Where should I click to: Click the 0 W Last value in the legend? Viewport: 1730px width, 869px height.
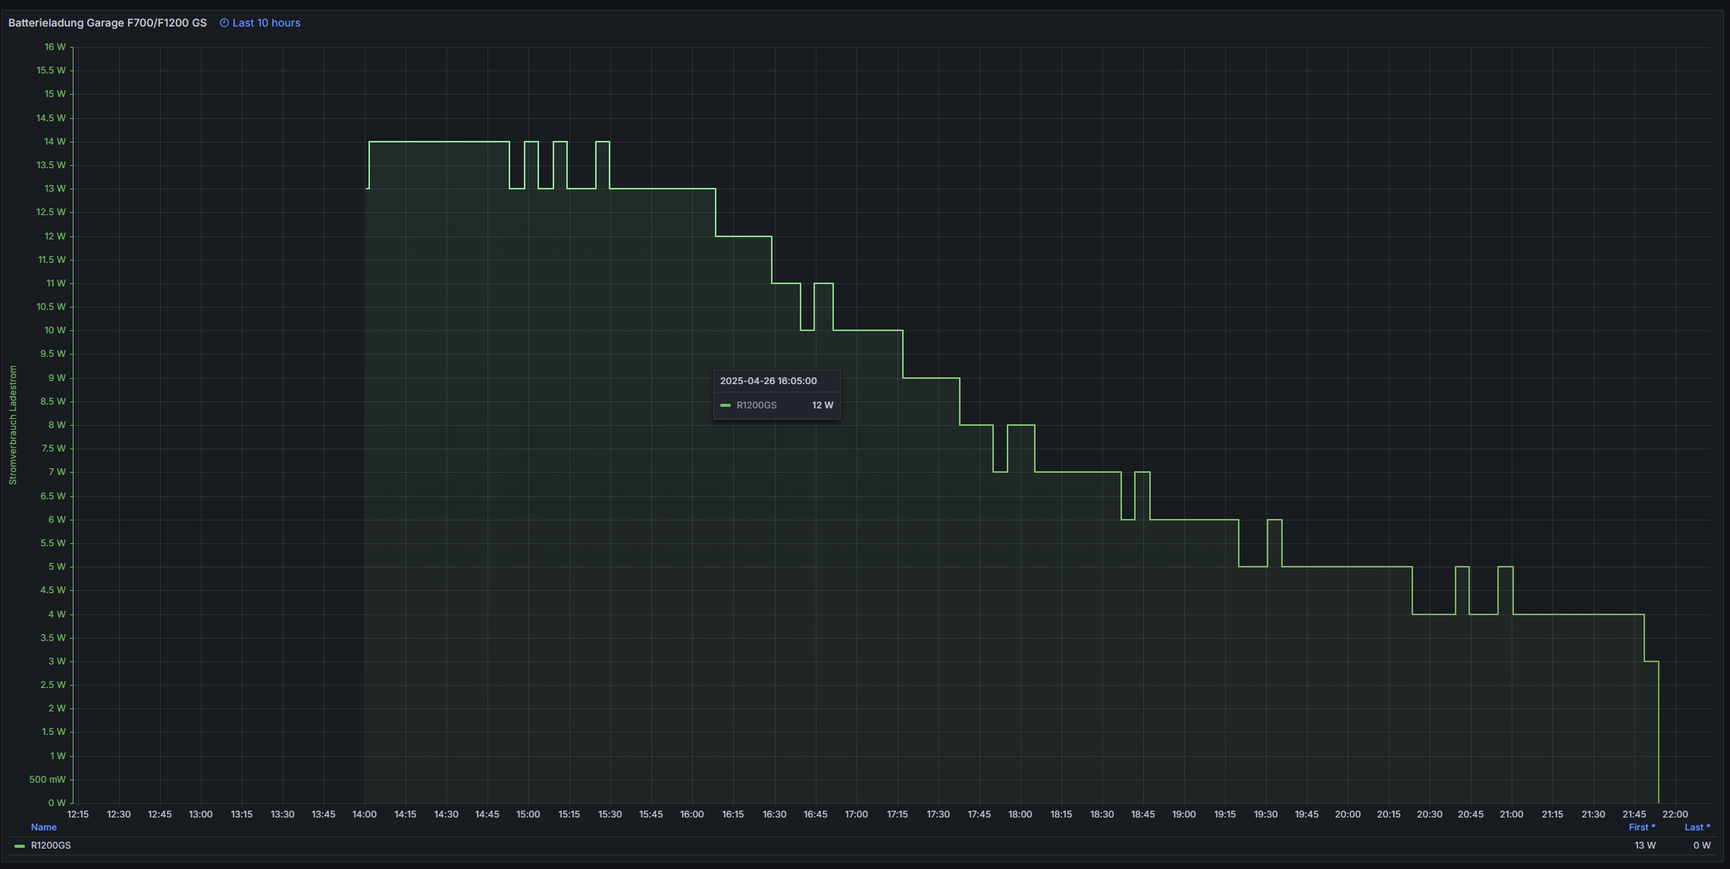pos(1701,846)
